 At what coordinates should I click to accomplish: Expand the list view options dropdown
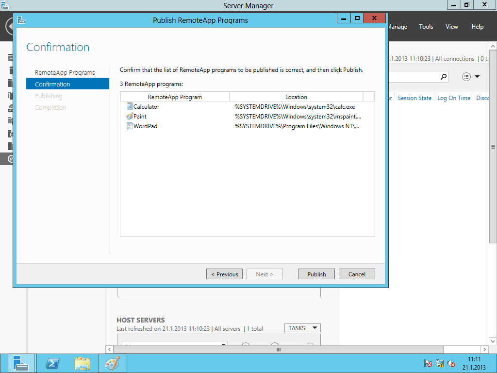click(x=471, y=77)
